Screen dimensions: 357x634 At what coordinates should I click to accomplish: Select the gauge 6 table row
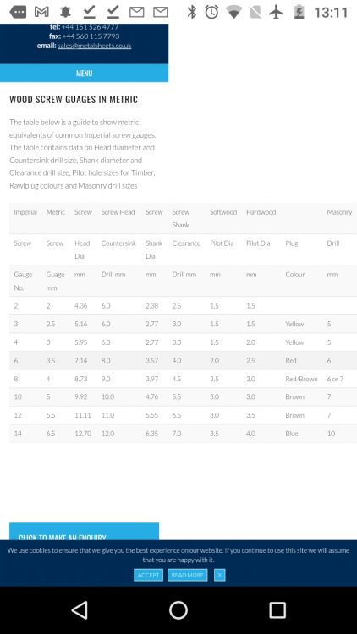tap(183, 361)
